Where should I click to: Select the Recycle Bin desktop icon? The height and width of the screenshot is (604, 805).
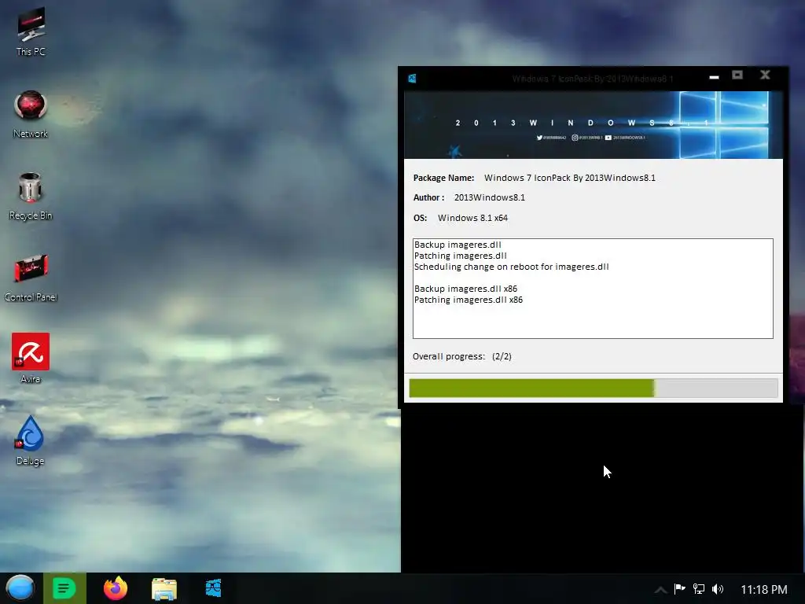(x=31, y=196)
